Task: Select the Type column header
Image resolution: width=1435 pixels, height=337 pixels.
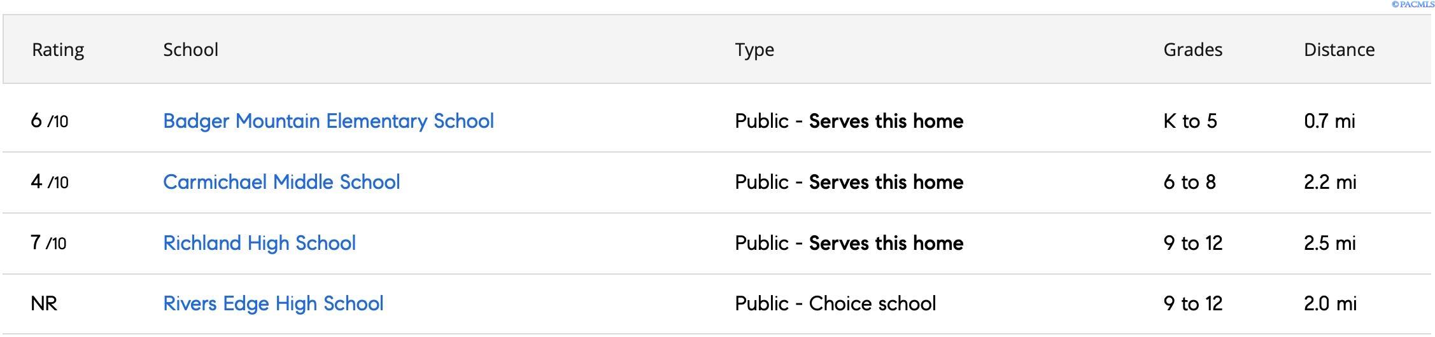Action: 754,50
